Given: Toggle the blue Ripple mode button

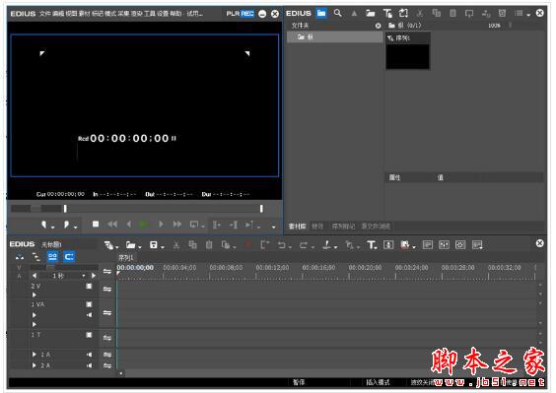Looking at the screenshot, I should 52,256.
